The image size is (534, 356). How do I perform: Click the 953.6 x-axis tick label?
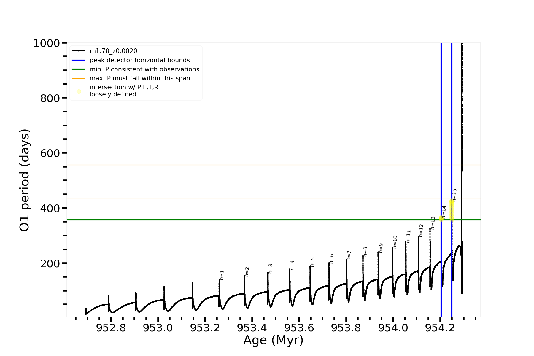pos(299,328)
